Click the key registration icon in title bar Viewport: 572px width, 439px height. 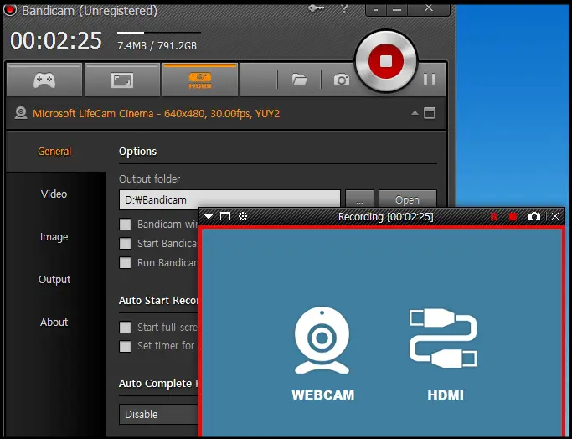pyautogui.click(x=316, y=8)
